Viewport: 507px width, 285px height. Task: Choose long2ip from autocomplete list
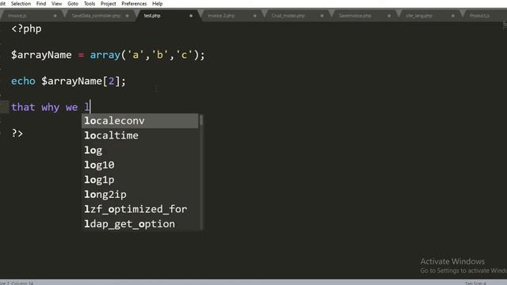pos(140,195)
